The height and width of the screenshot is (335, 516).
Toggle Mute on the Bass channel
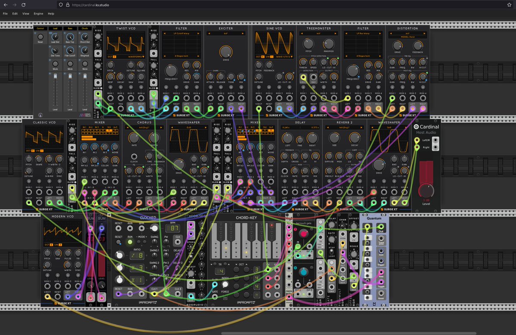pos(70,64)
